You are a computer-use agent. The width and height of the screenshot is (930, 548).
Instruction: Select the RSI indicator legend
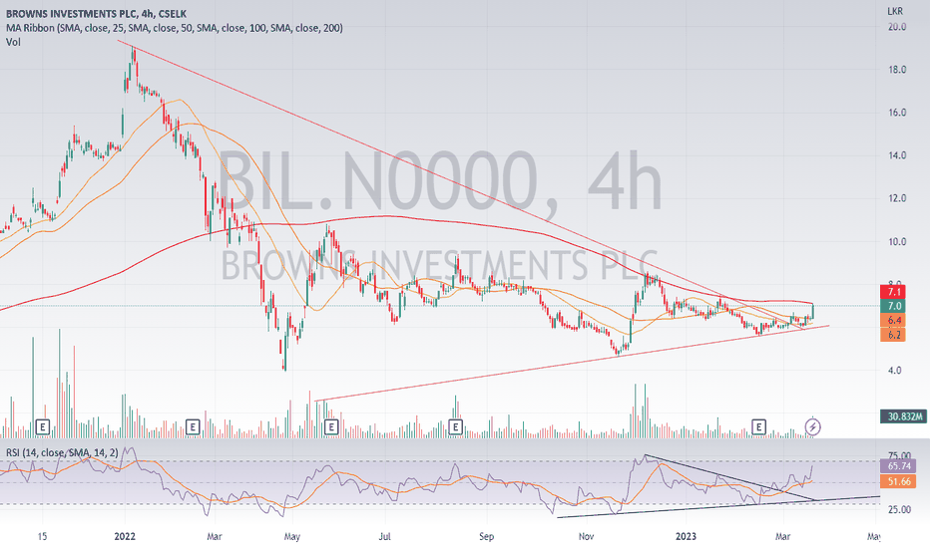click(x=62, y=452)
